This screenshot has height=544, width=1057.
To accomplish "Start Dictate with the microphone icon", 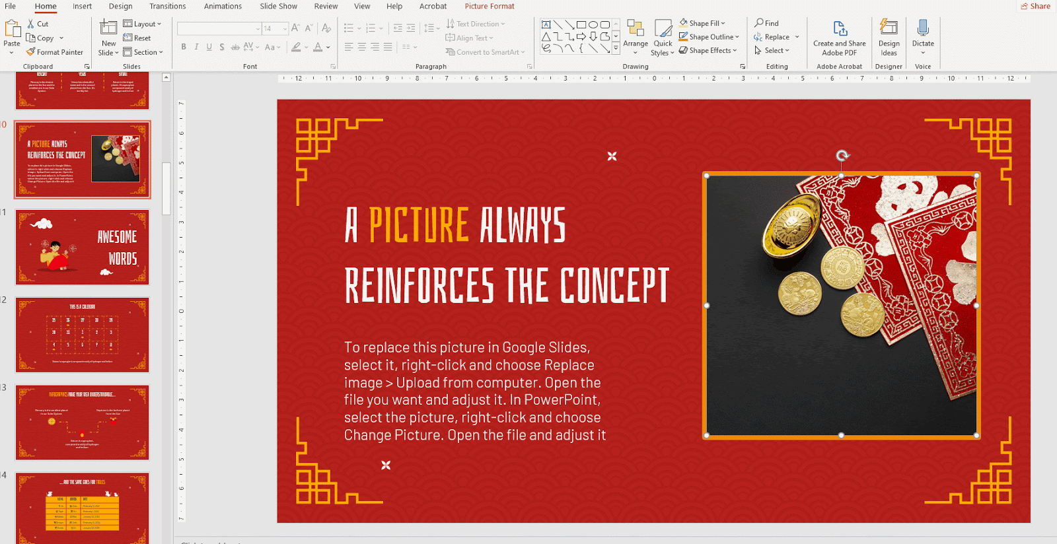I will click(923, 28).
